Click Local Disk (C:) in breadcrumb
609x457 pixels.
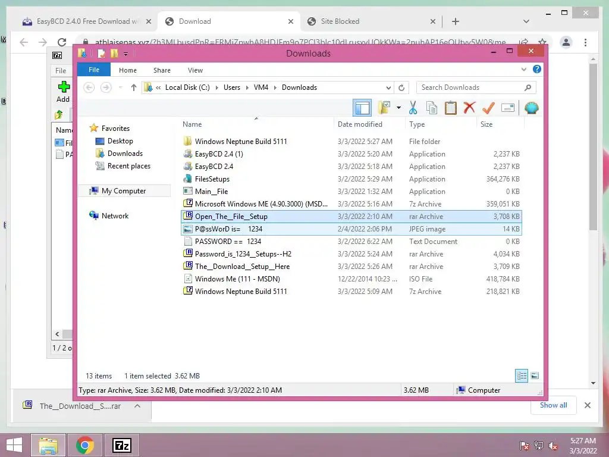tap(187, 87)
